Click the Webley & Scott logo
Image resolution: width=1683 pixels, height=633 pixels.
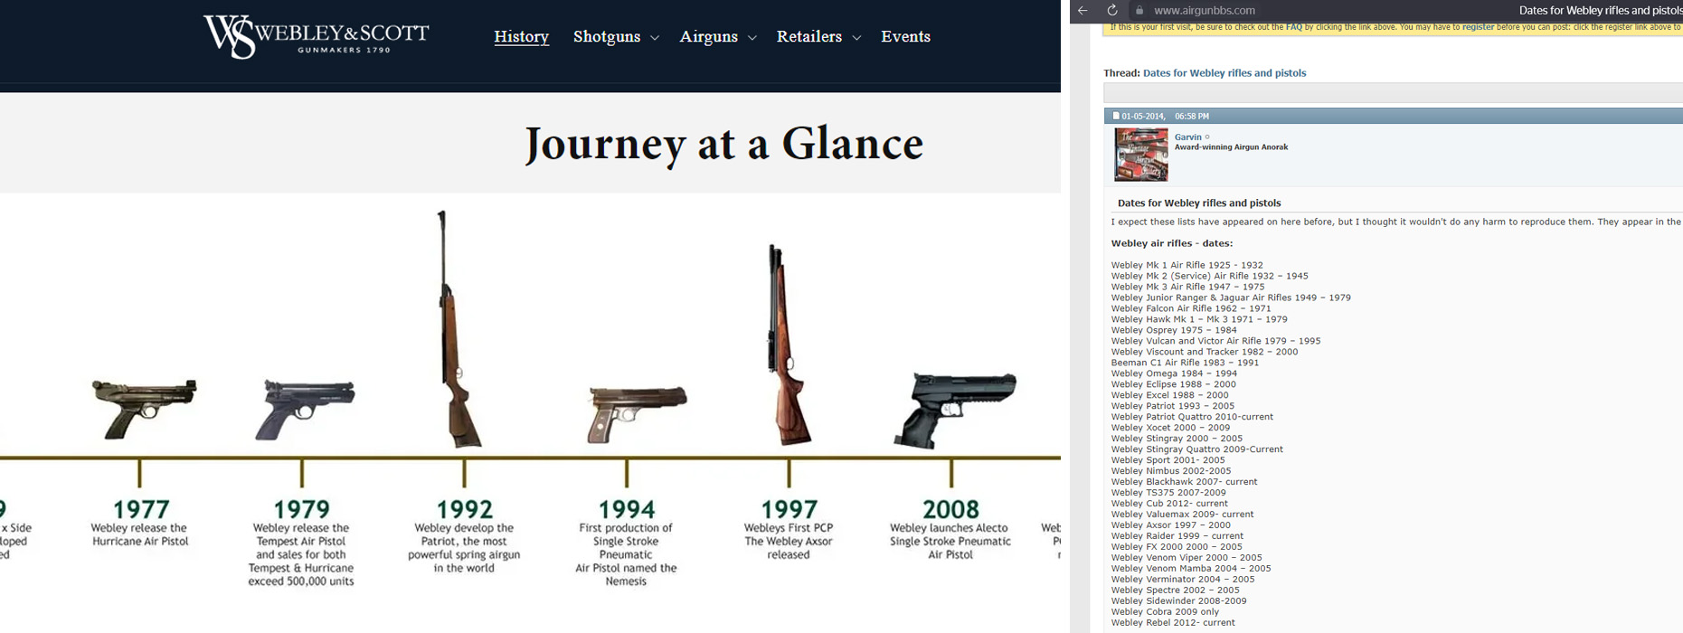point(316,36)
